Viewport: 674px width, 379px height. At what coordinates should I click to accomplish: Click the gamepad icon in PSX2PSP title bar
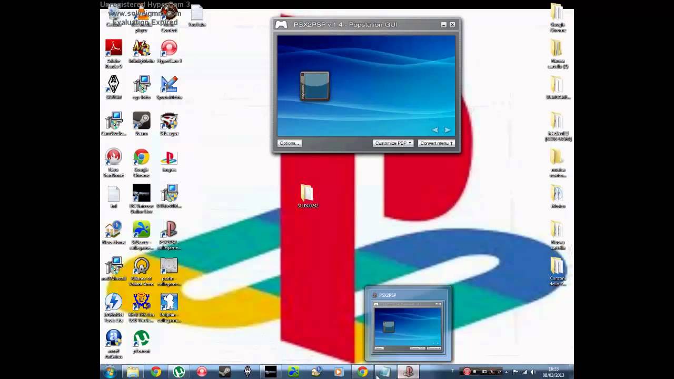[281, 24]
